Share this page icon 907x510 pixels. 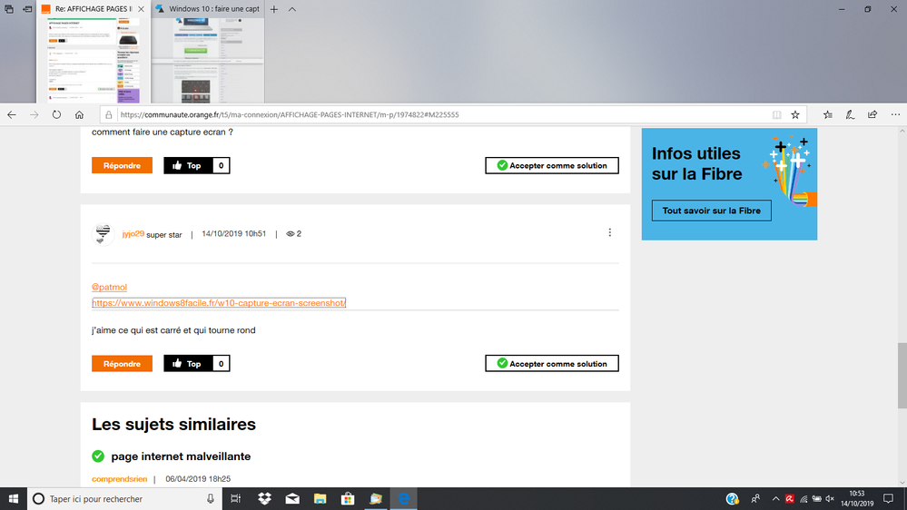872,114
